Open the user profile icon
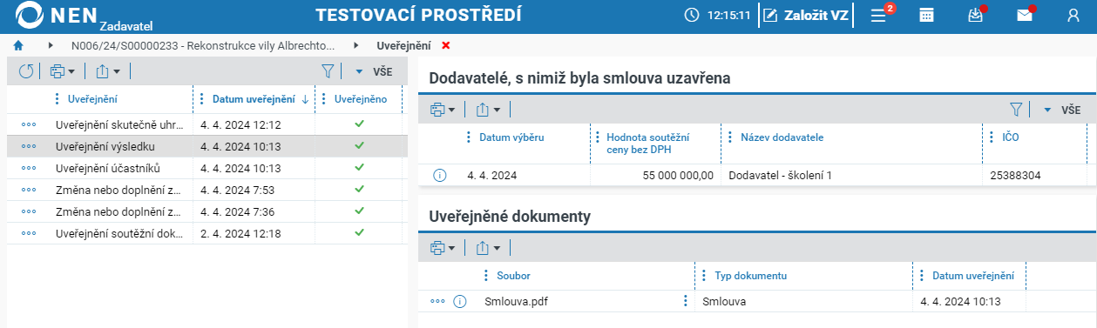Screen dimensions: 1097x328 tap(1073, 16)
